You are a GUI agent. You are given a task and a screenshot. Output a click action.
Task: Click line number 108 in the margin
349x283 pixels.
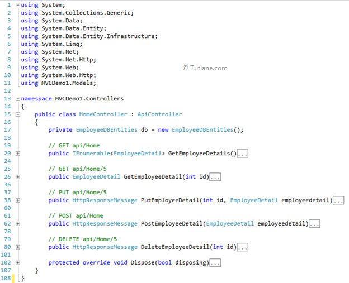(x=6, y=279)
